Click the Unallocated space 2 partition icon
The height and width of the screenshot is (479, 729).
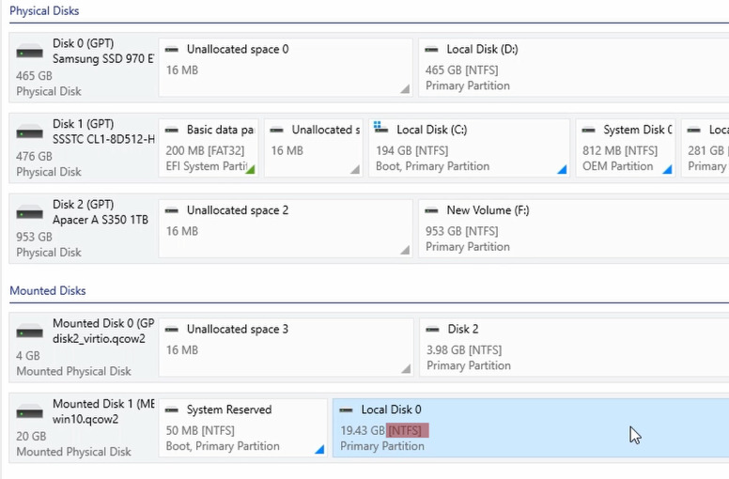172,210
